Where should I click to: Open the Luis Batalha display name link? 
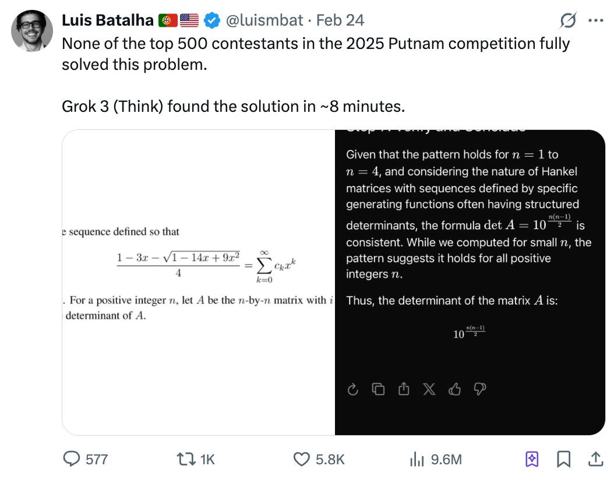(108, 20)
